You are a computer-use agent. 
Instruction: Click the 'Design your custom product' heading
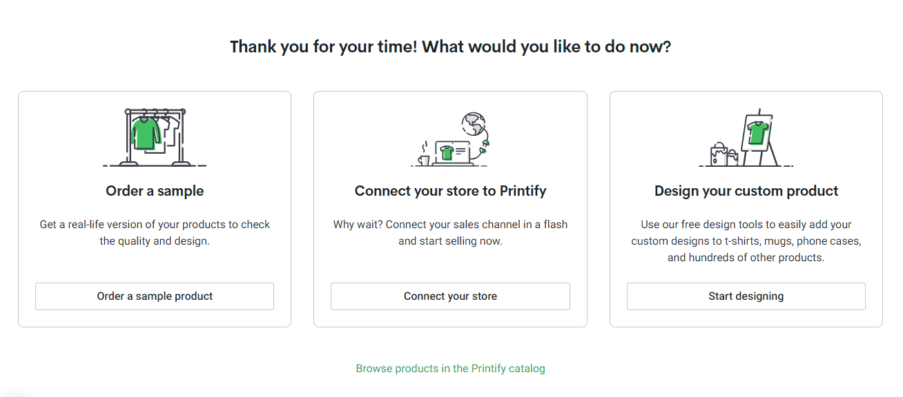tap(746, 191)
